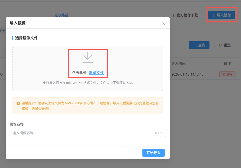Click the 操作 column header
Viewport: 241px width, 168px height.
tap(227, 63)
